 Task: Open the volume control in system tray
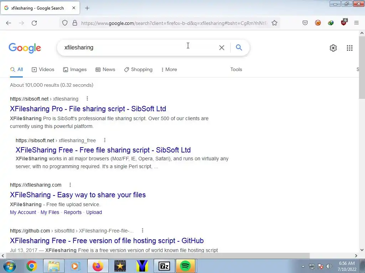click(329, 266)
